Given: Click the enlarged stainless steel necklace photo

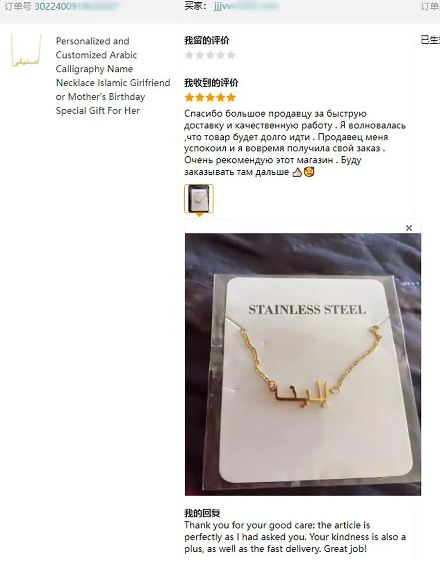Looking at the screenshot, I should [x=303, y=364].
